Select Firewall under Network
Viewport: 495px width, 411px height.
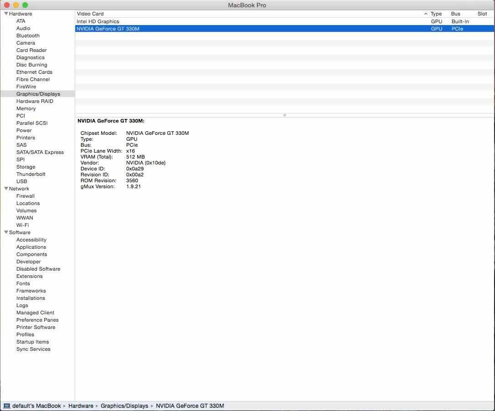pos(25,196)
